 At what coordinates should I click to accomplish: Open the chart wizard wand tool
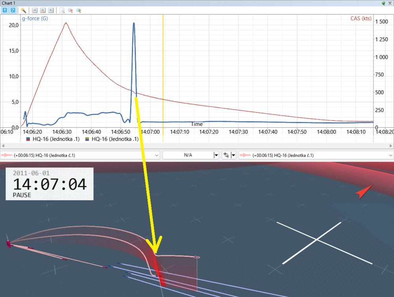(24, 10)
